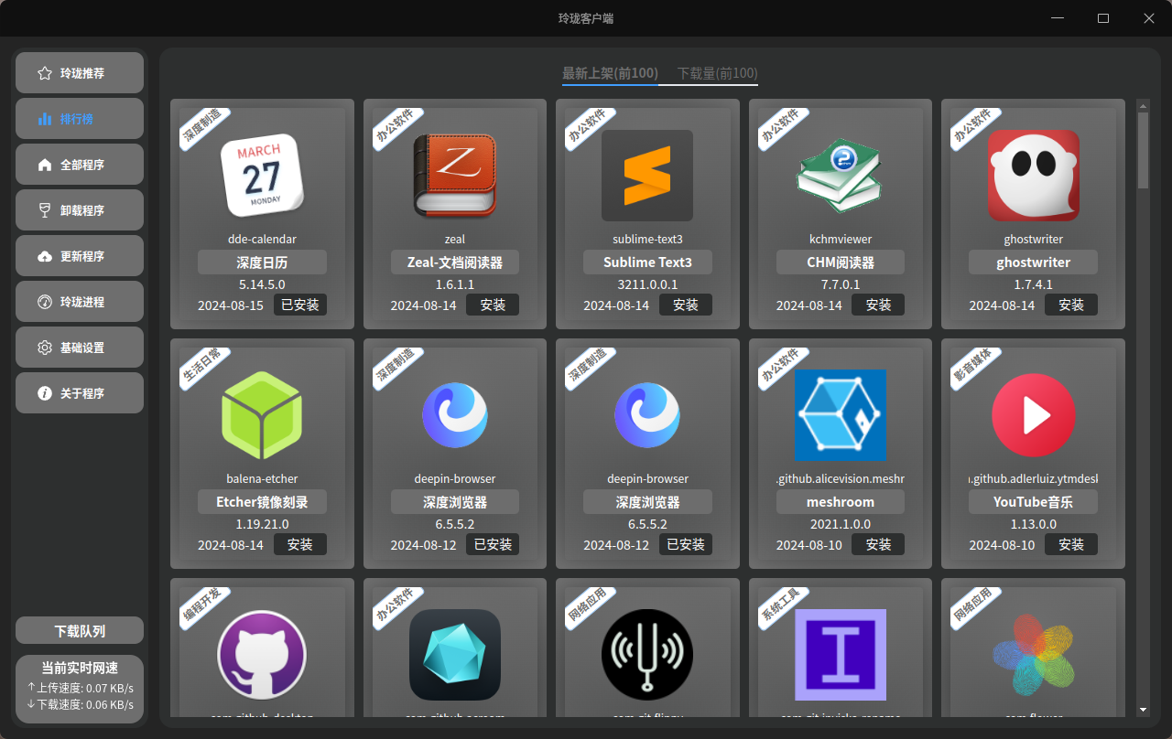The height and width of the screenshot is (739, 1172).
Task: Click the Sublime Text3 app icon
Action: (x=647, y=176)
